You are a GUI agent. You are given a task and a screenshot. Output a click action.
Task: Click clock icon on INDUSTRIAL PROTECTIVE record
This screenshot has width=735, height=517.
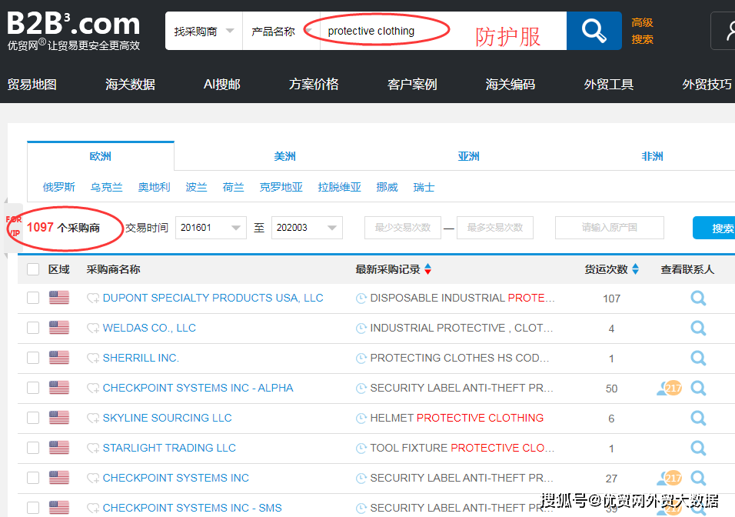(x=361, y=329)
